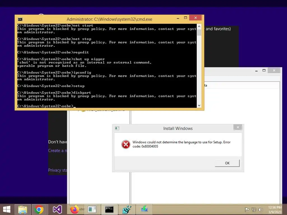Close the cmd.exe window
Viewport: 287px width, 215px height.
pyautogui.click(x=195, y=18)
